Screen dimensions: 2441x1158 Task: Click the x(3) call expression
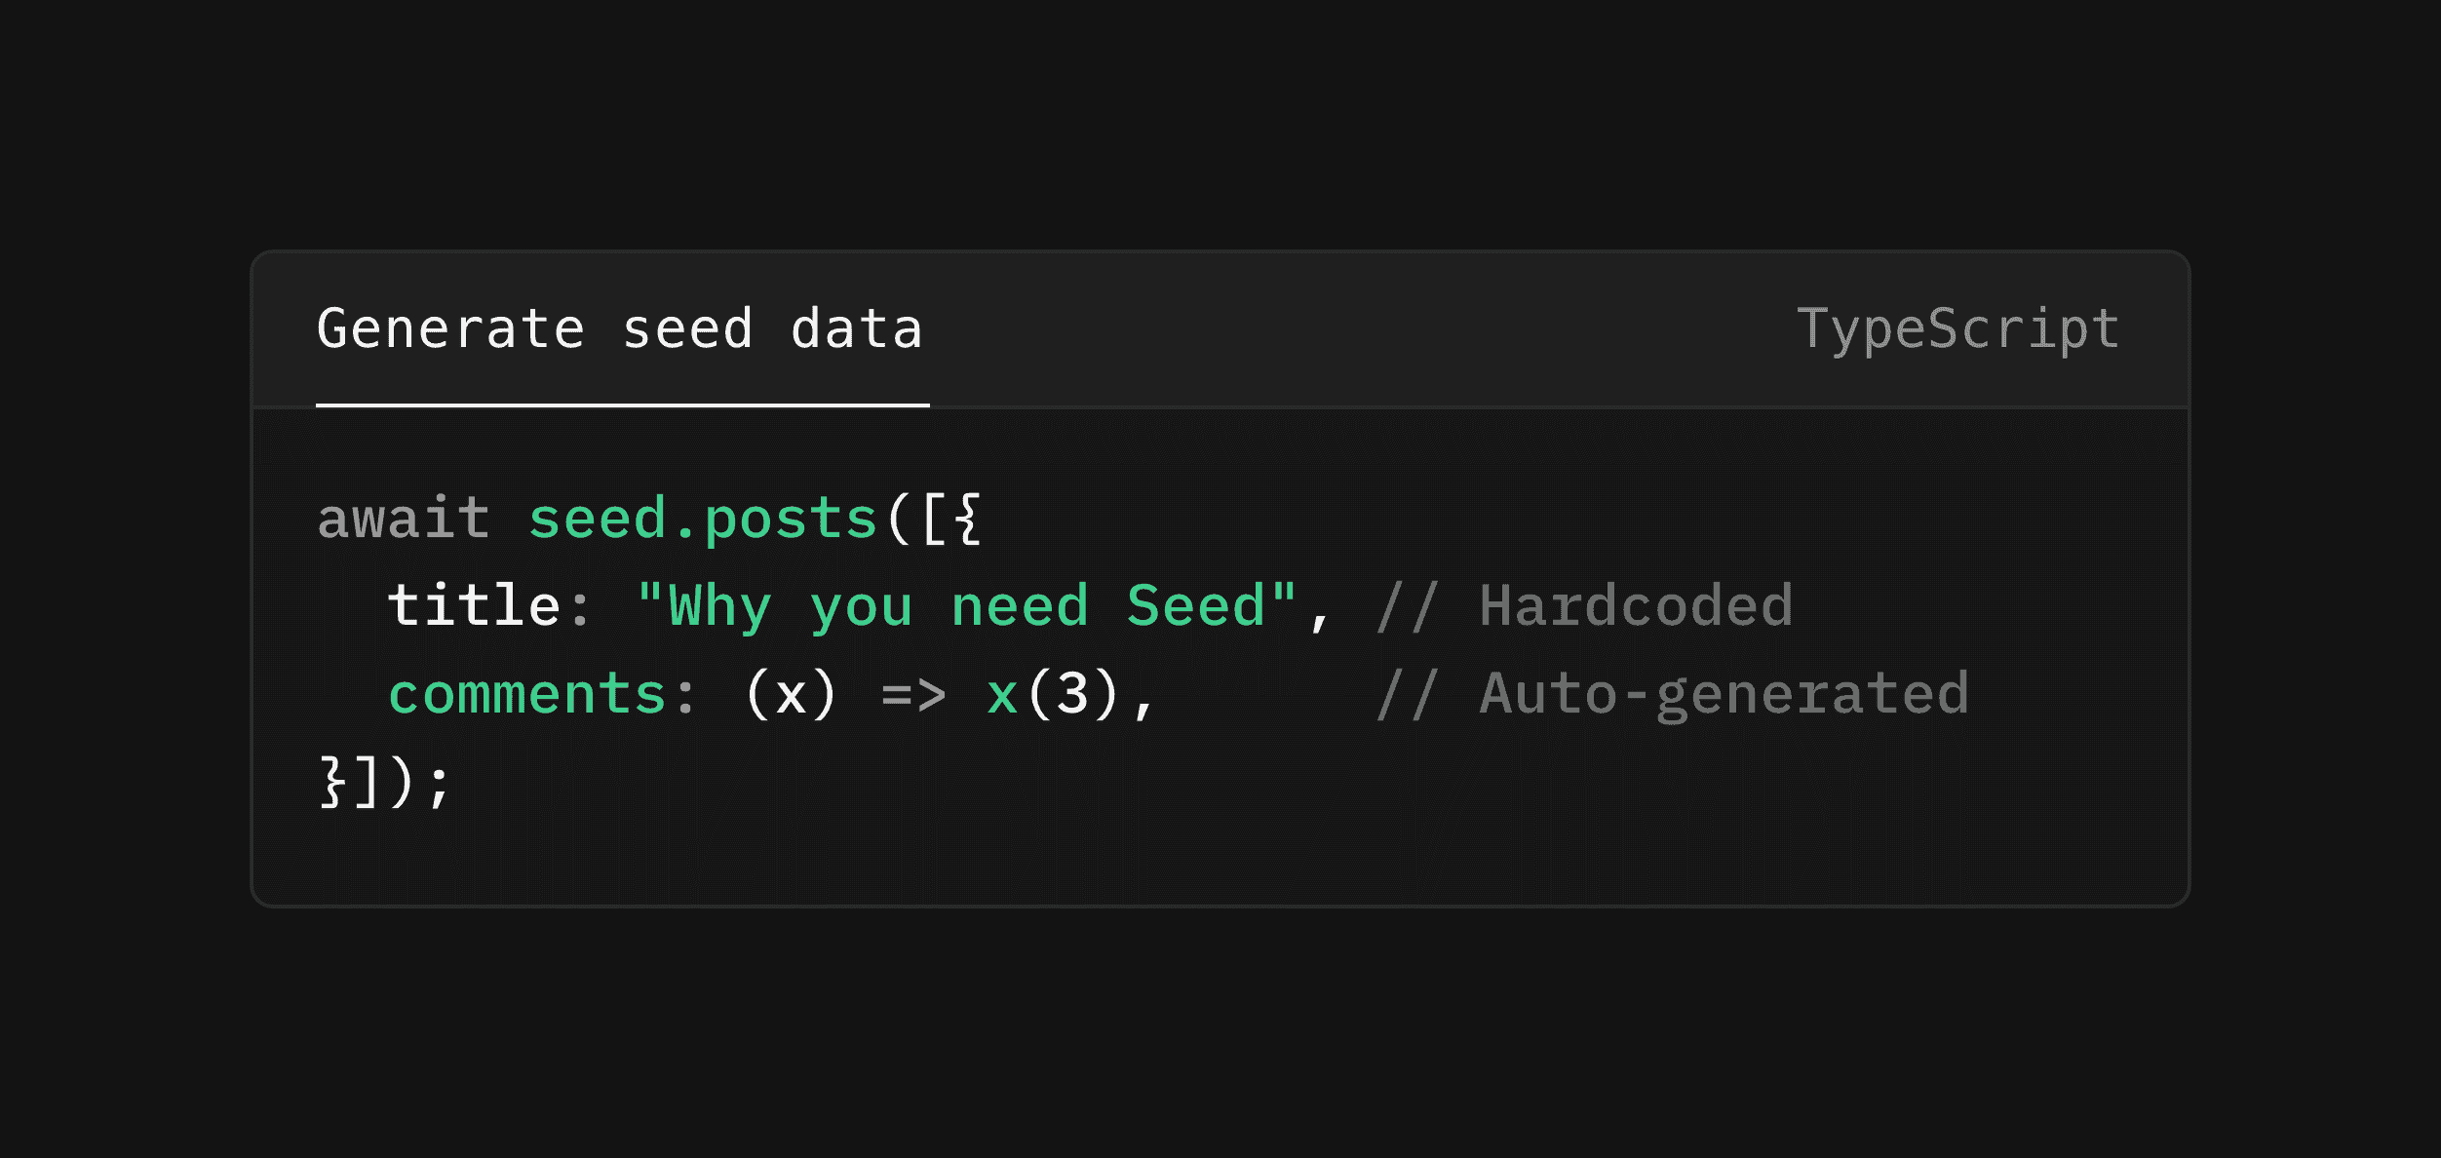pos(1053,694)
